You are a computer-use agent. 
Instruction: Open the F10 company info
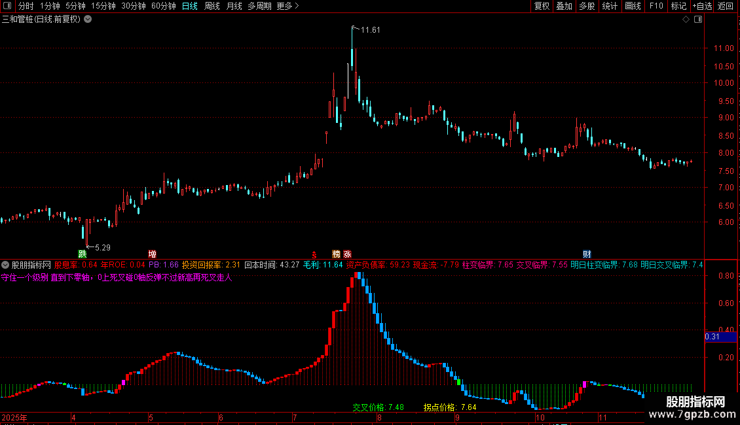[656, 6]
